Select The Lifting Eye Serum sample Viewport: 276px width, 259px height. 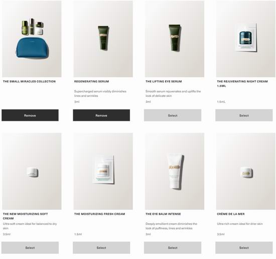(x=173, y=115)
